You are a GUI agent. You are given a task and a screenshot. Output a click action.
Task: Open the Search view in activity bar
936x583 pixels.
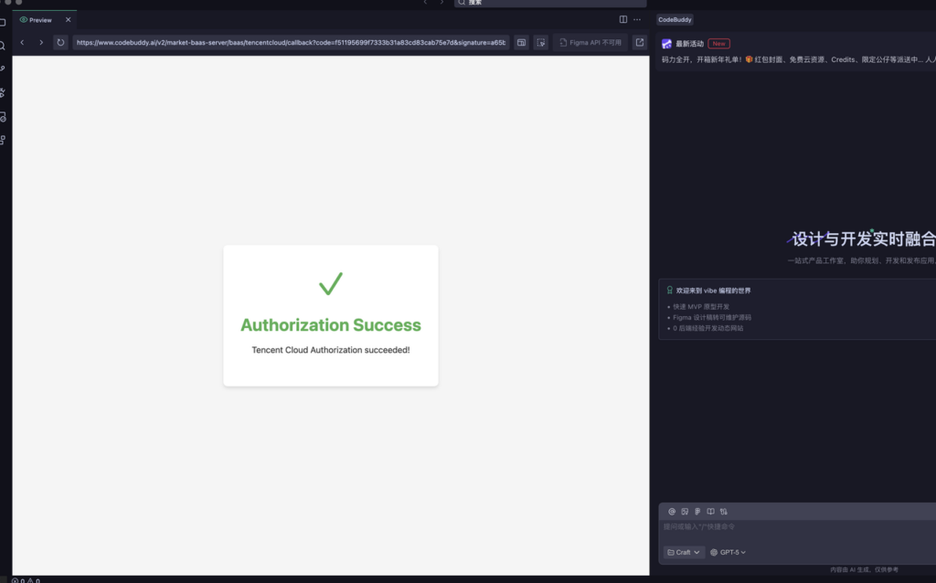pyautogui.click(x=4, y=45)
